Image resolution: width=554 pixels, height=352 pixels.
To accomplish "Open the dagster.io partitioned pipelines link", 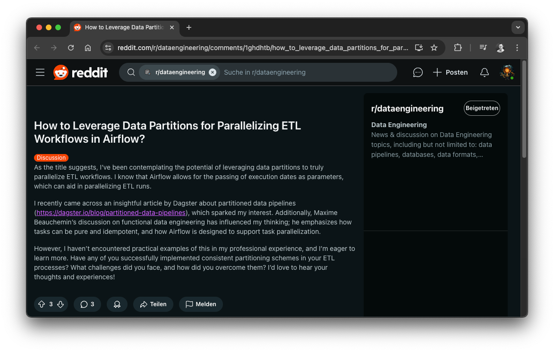I will tap(111, 212).
